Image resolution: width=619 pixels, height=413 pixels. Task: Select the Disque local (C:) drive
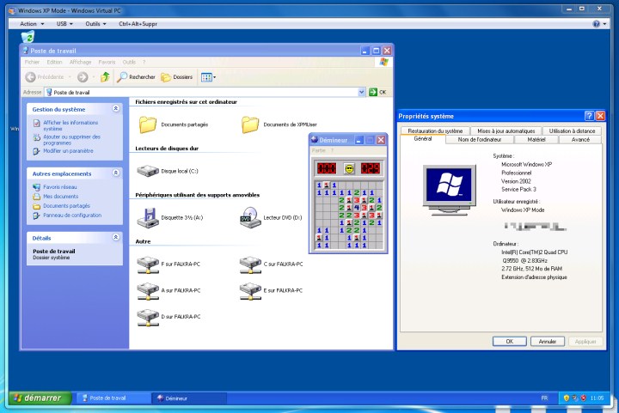pyautogui.click(x=148, y=171)
